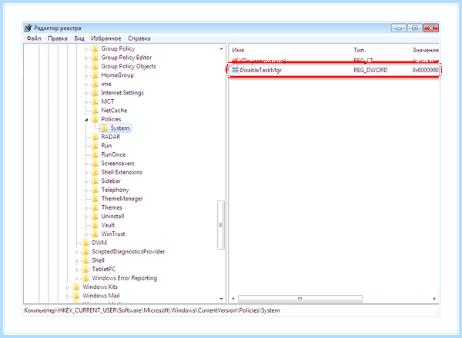Click the values pane scroll-left arrow

(x=233, y=299)
